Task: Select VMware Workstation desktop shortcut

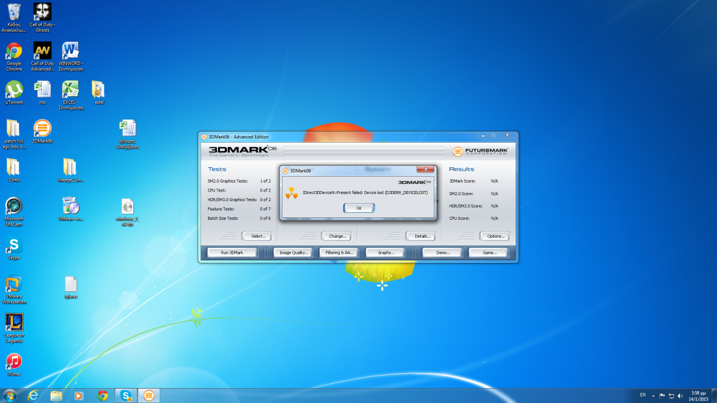Action: pos(14,290)
